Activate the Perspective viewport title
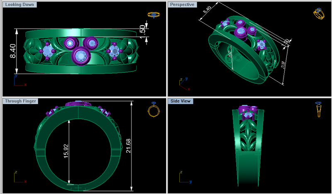This screenshot has width=332, height=194. [x=182, y=5]
